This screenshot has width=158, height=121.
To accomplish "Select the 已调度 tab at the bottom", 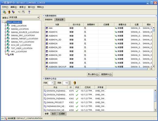I will click(x=62, y=114).
